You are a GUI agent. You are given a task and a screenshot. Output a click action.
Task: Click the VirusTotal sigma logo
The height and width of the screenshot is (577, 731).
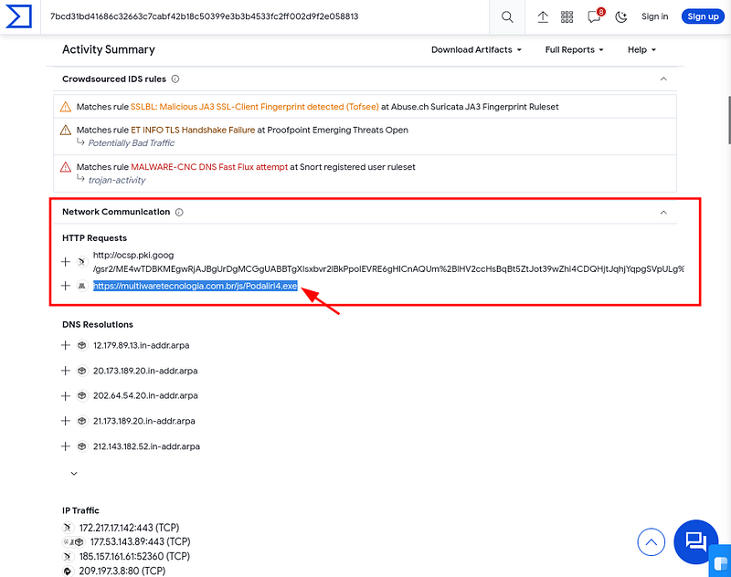tap(18, 16)
